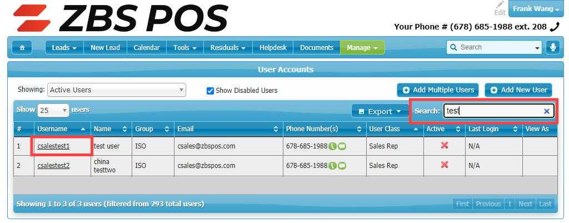Open the Calendar tab
The image size is (569, 223).
tap(147, 48)
